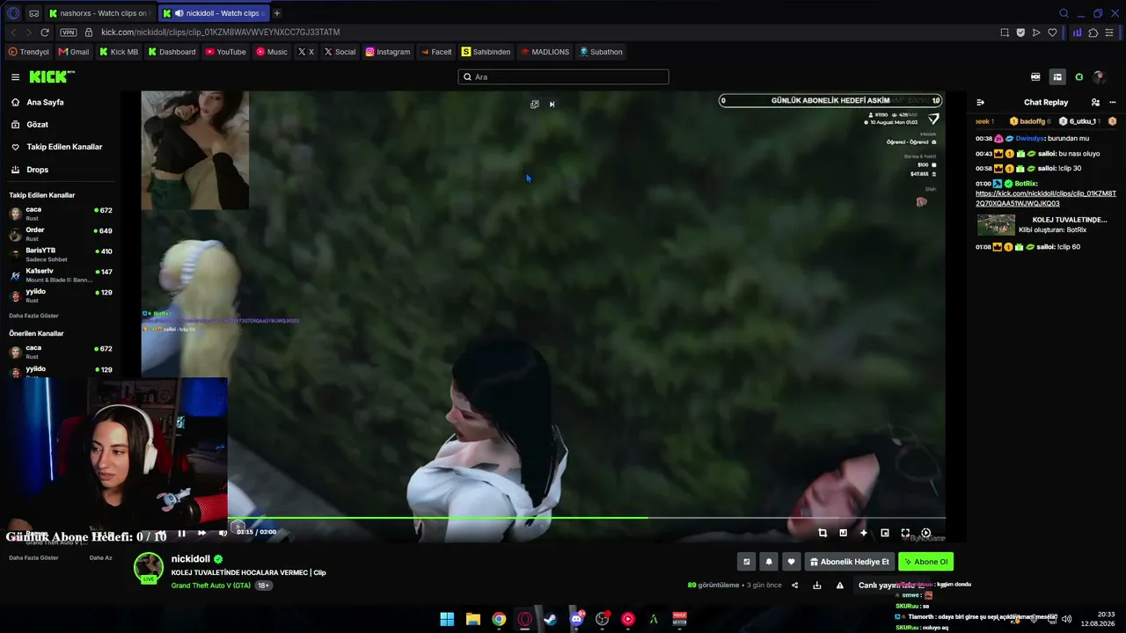Open the nickidoll channel avatar
This screenshot has height=633, width=1126.
[149, 568]
